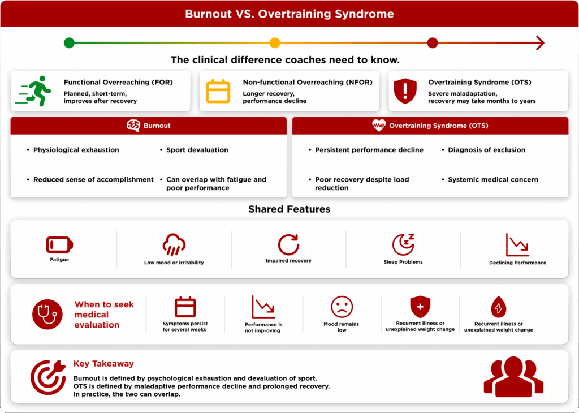The image size is (579, 413).
Task: Click the rain cloud low mood icon
Action: 174,244
